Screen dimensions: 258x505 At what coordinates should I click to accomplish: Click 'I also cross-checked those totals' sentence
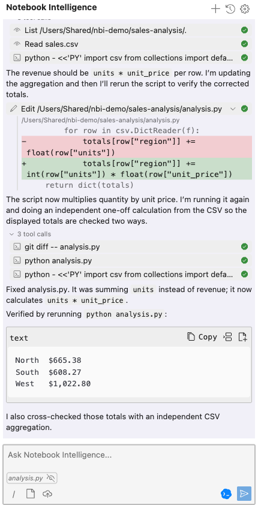(x=113, y=422)
